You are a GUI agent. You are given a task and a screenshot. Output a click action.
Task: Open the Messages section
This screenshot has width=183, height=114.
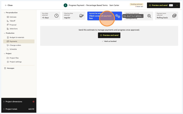coord(10,68)
